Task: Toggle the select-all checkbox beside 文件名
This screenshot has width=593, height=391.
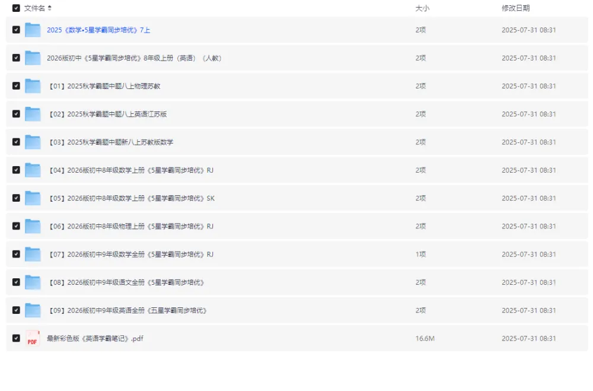Action: pyautogui.click(x=16, y=8)
